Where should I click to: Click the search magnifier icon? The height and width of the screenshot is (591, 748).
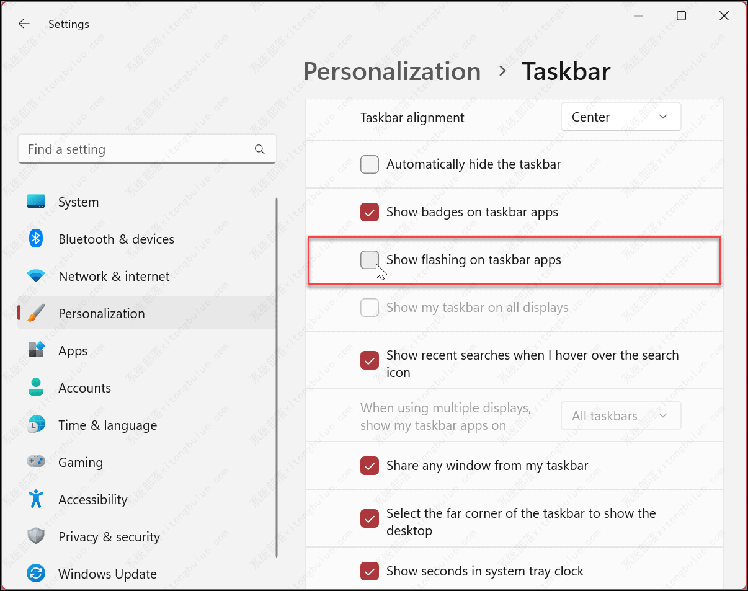pos(260,149)
